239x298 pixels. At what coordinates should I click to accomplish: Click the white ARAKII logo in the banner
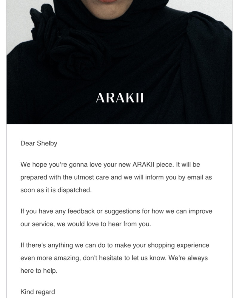click(x=119, y=98)
